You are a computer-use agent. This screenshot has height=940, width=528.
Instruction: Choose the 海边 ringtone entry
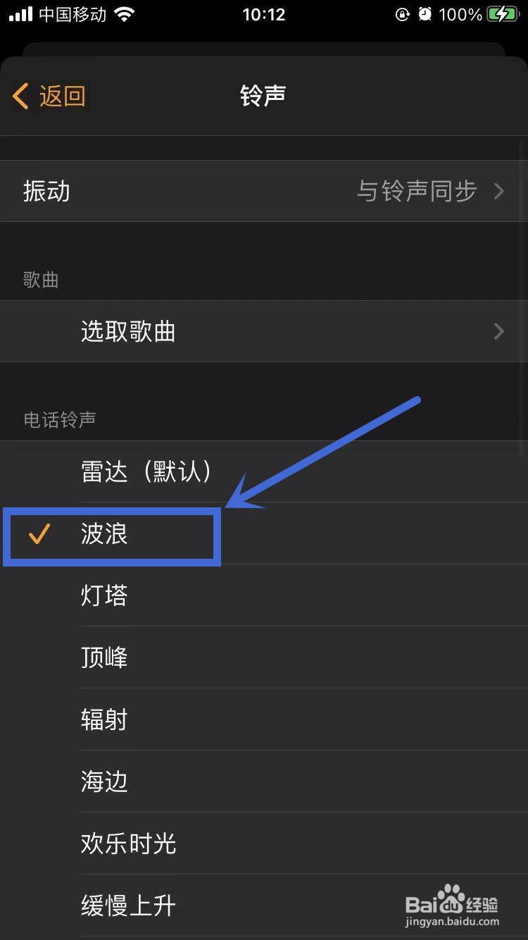[x=264, y=781]
